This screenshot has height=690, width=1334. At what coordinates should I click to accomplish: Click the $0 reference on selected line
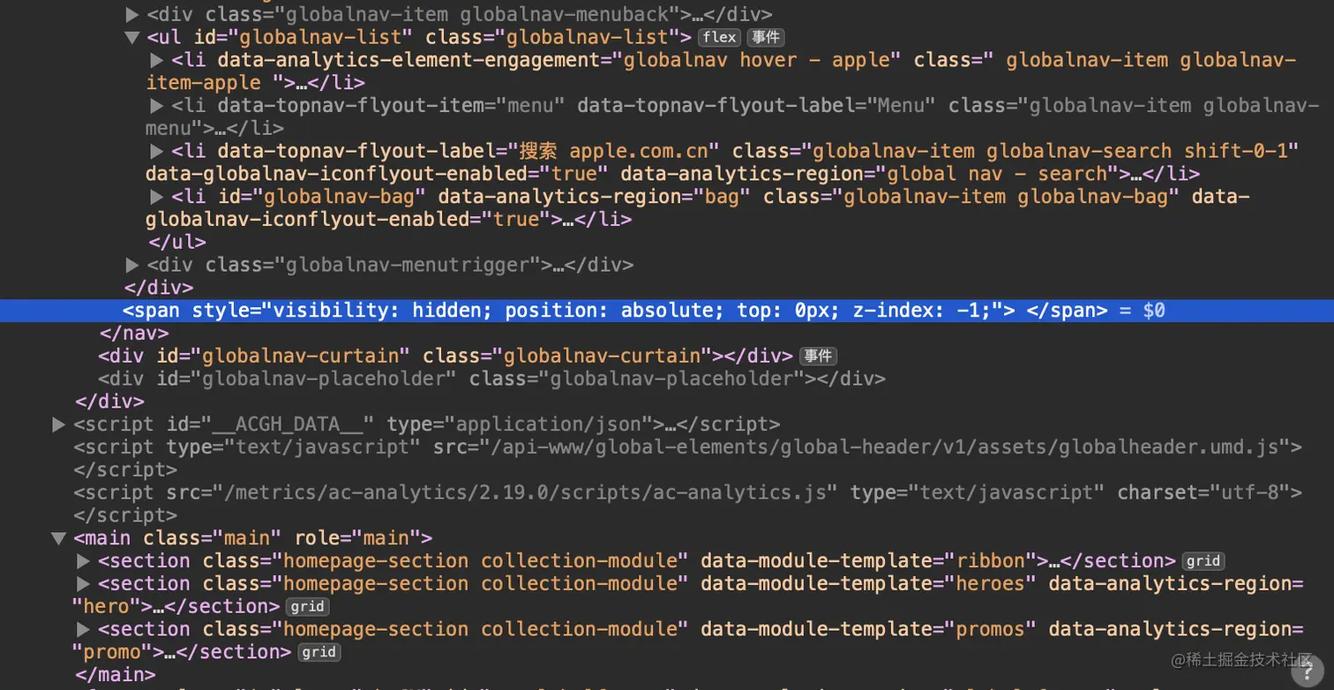pos(1154,311)
